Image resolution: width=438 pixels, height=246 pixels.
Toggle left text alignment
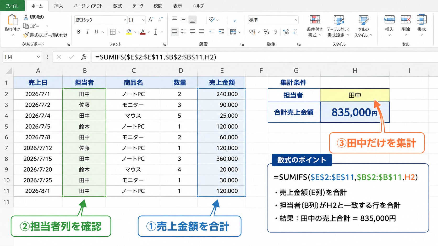(x=174, y=32)
